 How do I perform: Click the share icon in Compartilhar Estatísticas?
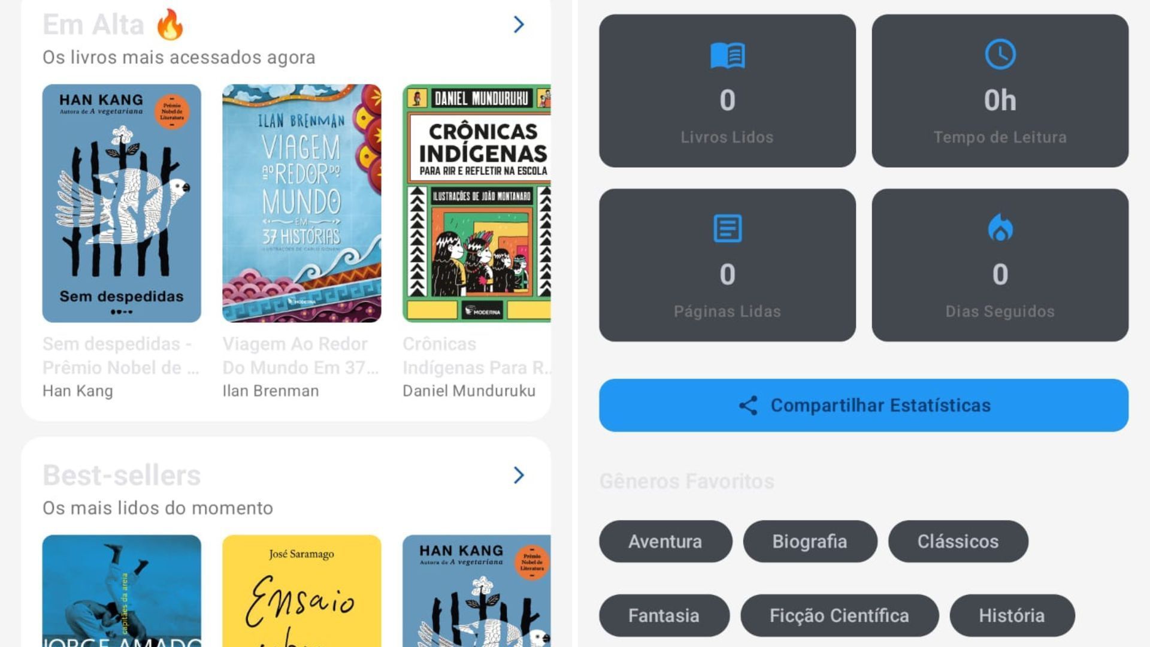coord(748,406)
